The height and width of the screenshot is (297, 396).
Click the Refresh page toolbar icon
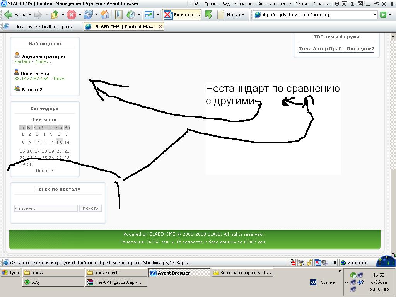pyautogui.click(x=88, y=15)
